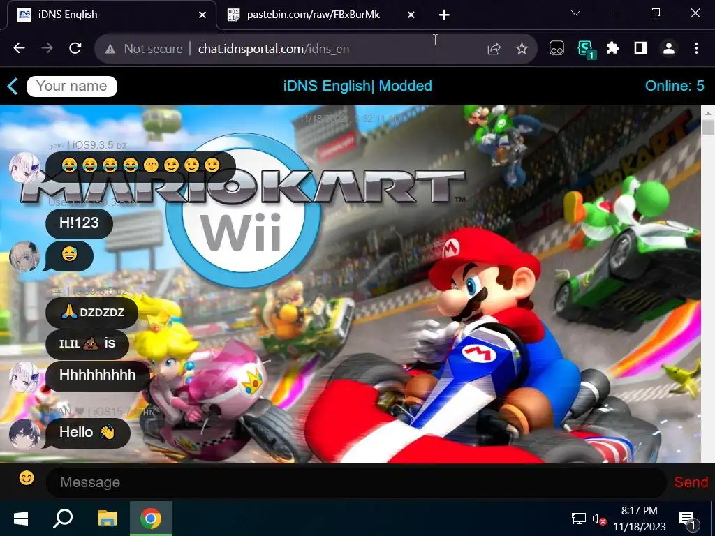The image size is (715, 536).
Task: Open network status tray icon
Action: [x=579, y=519]
